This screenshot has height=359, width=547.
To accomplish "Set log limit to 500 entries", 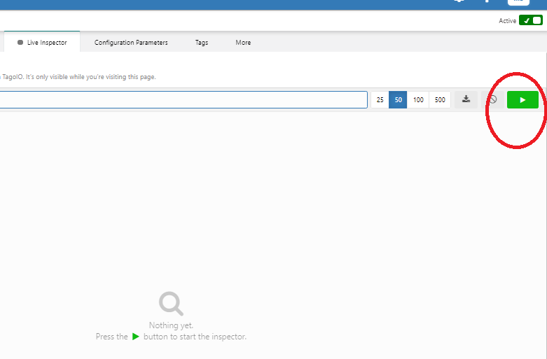I will pyautogui.click(x=440, y=99).
